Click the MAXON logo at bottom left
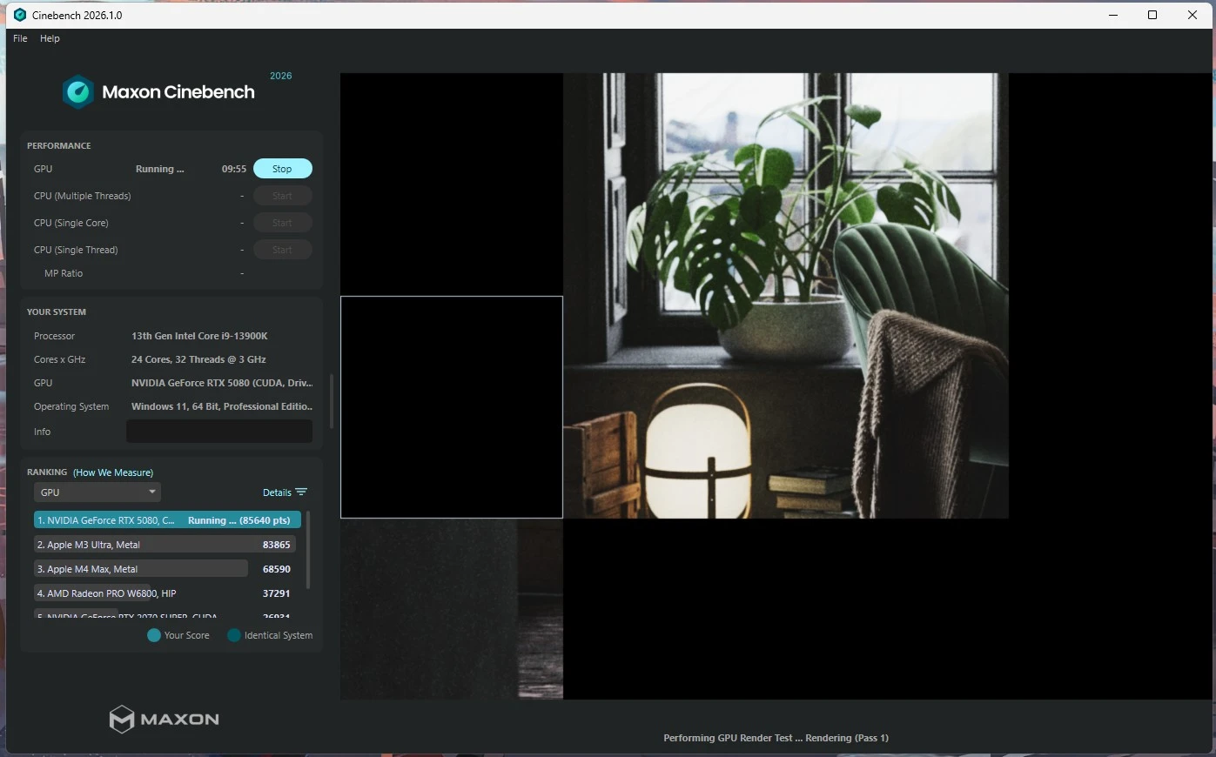This screenshot has height=757, width=1216. pyautogui.click(x=164, y=719)
